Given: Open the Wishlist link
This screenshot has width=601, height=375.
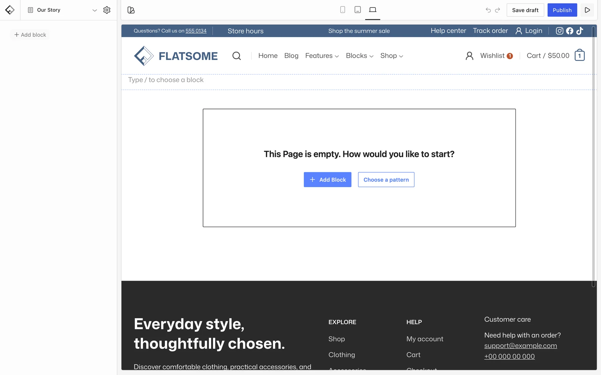Looking at the screenshot, I should pyautogui.click(x=496, y=56).
